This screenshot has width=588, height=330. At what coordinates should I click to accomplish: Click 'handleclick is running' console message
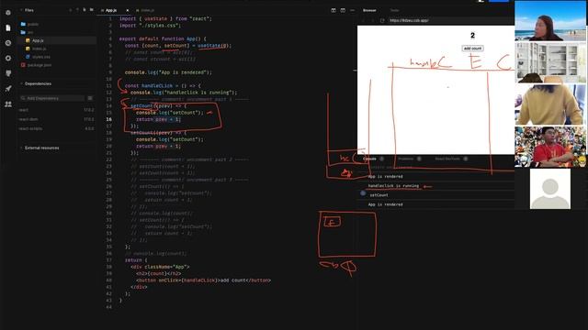(x=393, y=186)
